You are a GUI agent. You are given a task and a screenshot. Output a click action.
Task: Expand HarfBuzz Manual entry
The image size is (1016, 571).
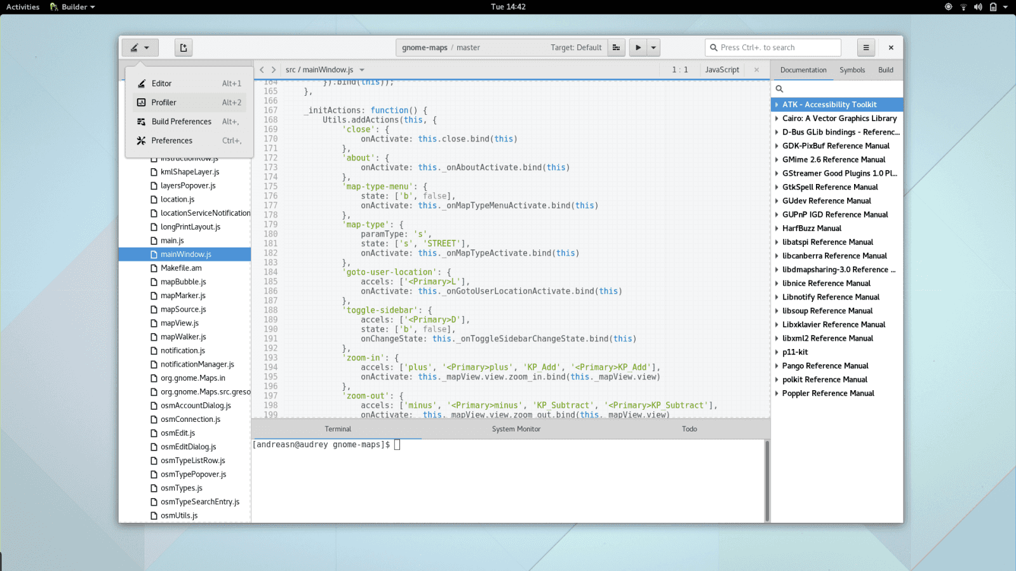[777, 228]
